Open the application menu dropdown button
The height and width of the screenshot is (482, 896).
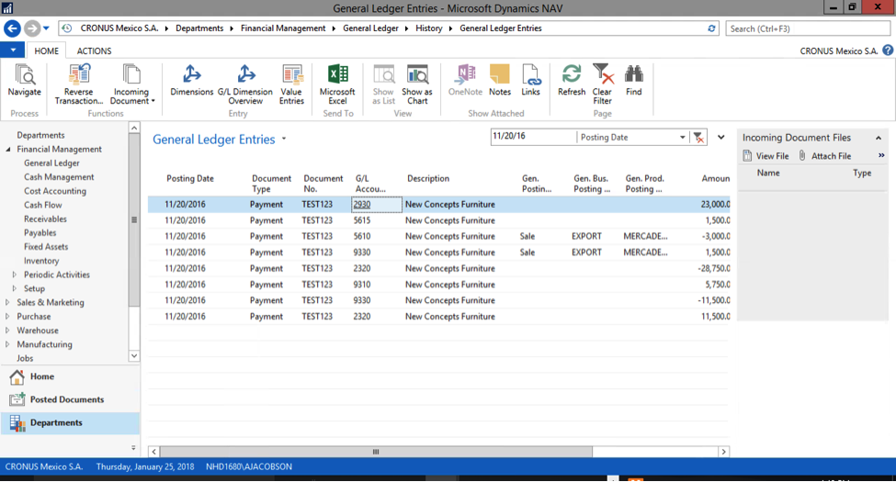click(13, 50)
